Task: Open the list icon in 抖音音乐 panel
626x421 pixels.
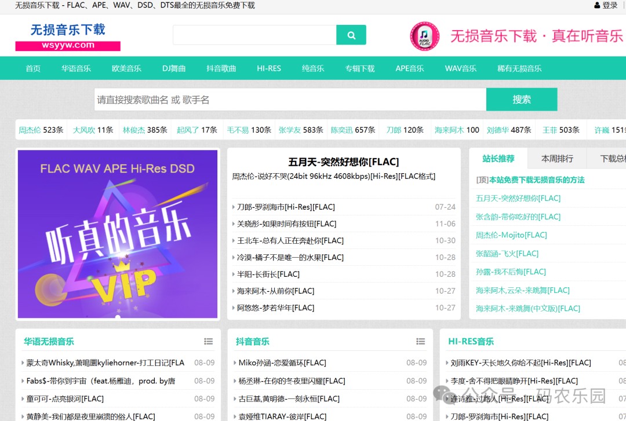Action: click(420, 341)
